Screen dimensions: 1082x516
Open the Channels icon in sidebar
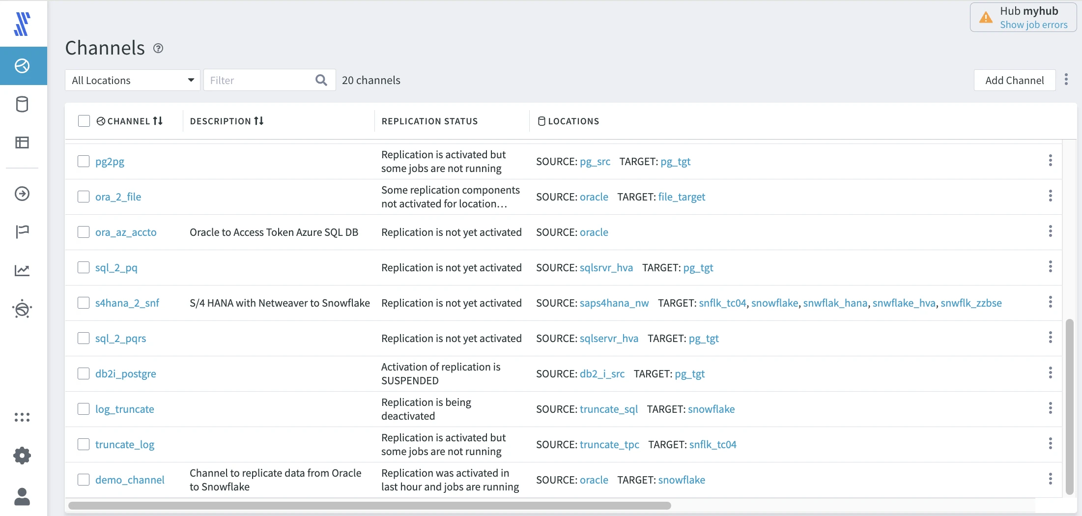(23, 66)
